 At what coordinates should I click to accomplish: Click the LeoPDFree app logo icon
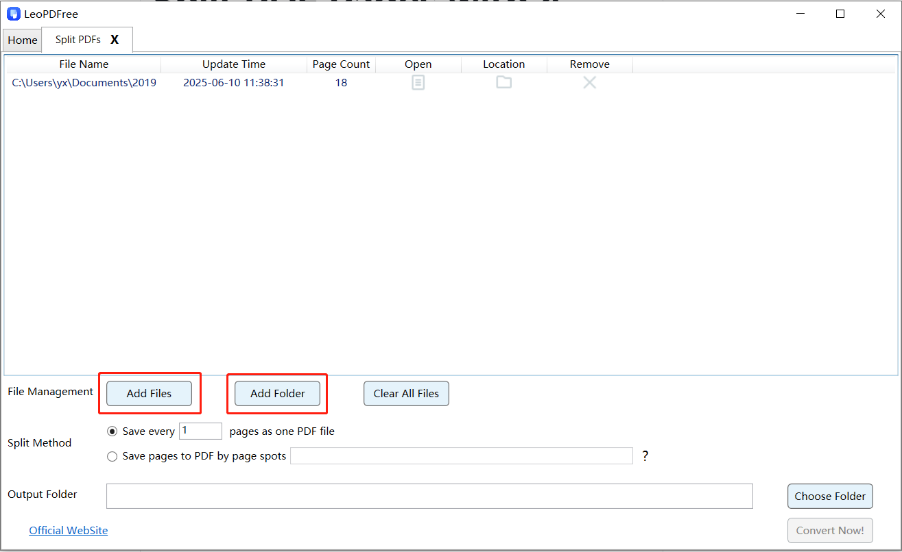click(13, 14)
